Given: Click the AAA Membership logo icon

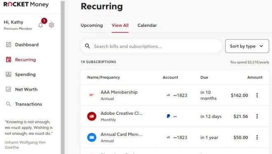Looking at the screenshot, I should (x=91, y=95).
